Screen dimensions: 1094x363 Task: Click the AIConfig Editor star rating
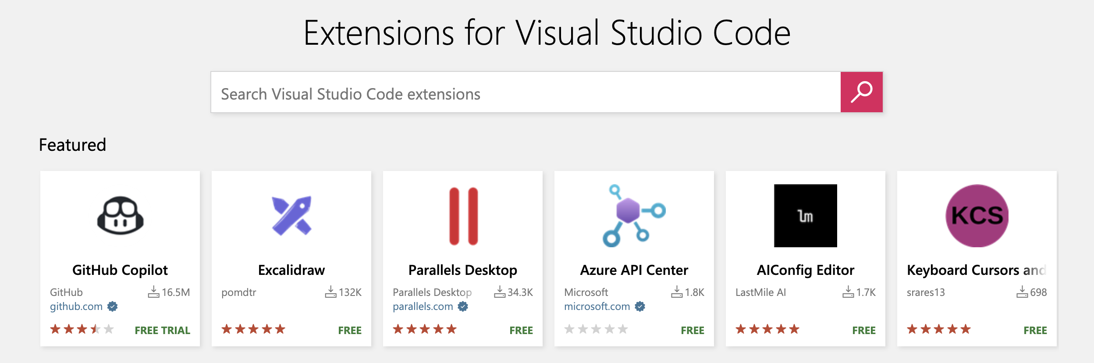[x=767, y=329]
